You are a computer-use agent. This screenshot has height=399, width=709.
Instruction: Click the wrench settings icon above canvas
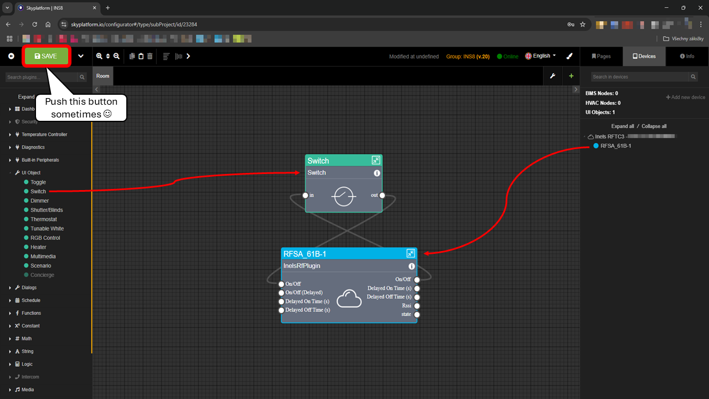click(x=552, y=76)
